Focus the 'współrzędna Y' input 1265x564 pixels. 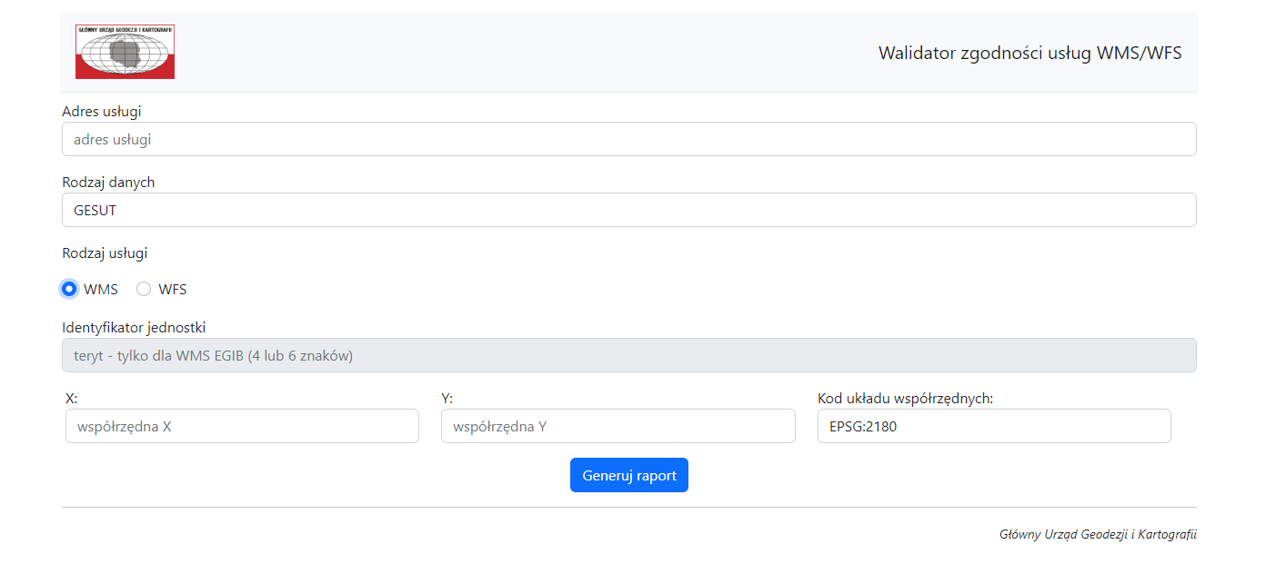tap(617, 426)
